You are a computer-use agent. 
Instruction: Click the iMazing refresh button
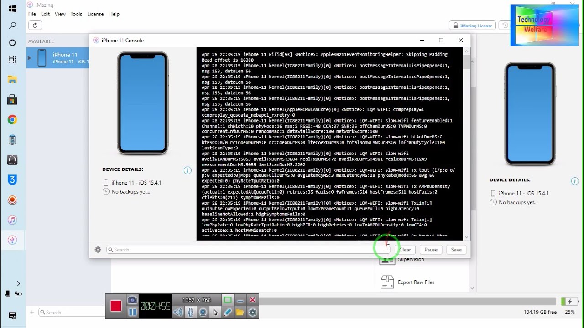[35, 26]
